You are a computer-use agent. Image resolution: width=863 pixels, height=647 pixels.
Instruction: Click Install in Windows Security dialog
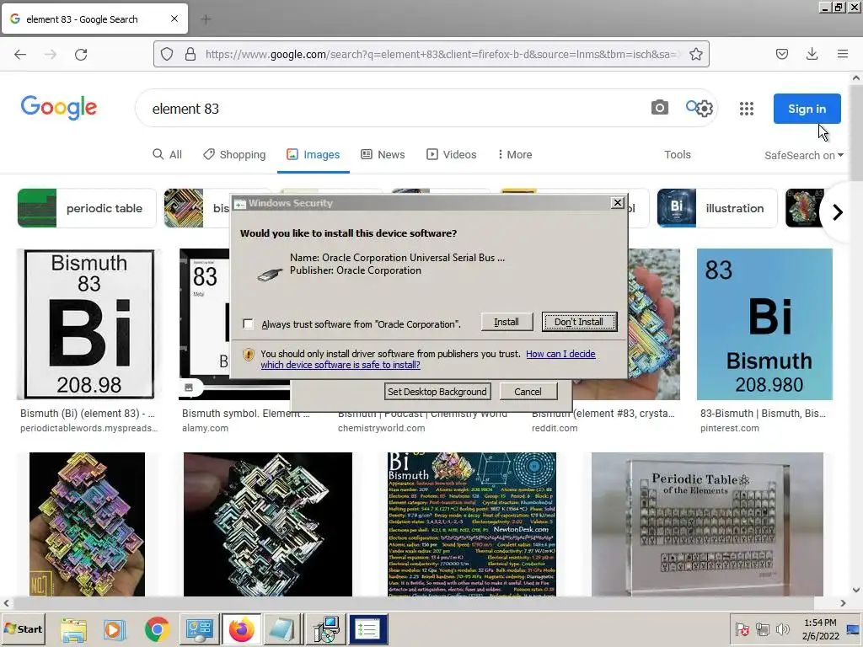pos(507,322)
